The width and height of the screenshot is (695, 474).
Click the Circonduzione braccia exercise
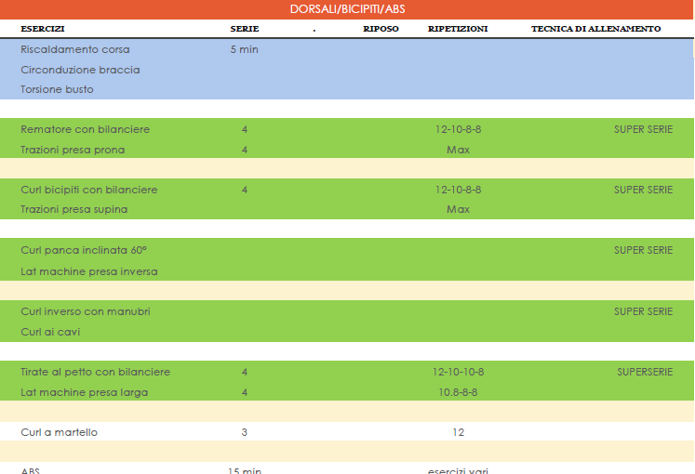(80, 70)
